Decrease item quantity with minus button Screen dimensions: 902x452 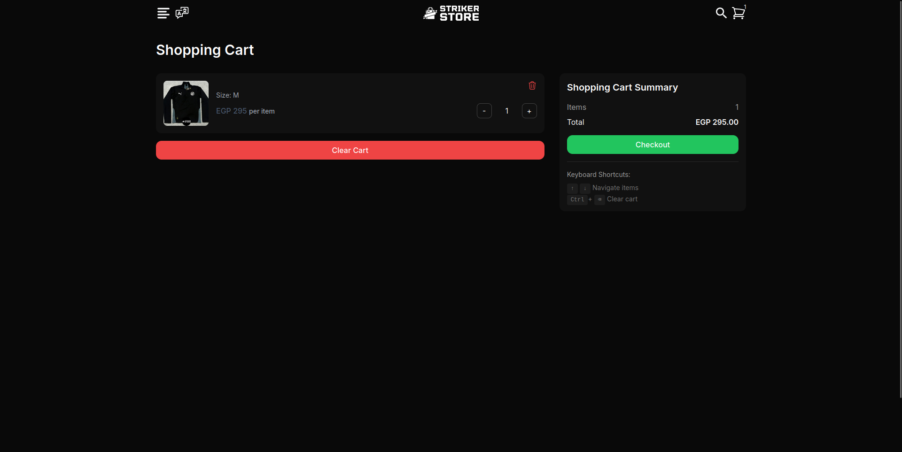pyautogui.click(x=484, y=111)
